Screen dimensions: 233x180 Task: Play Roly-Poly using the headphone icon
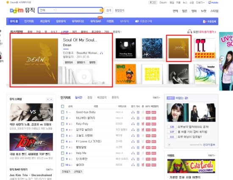[133, 124]
